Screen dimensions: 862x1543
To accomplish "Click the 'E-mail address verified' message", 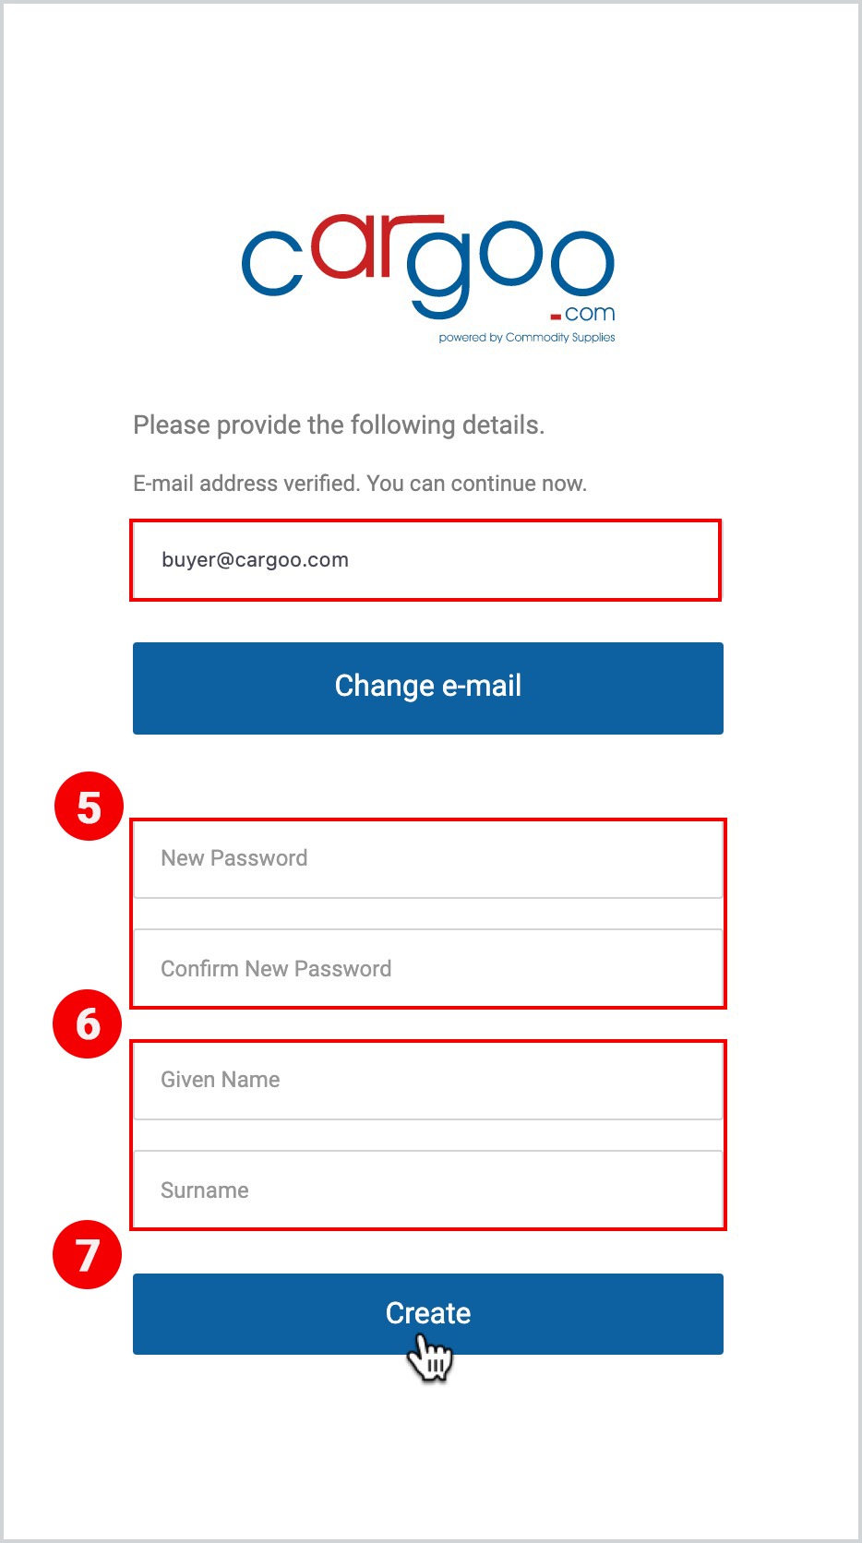I will coord(360,484).
